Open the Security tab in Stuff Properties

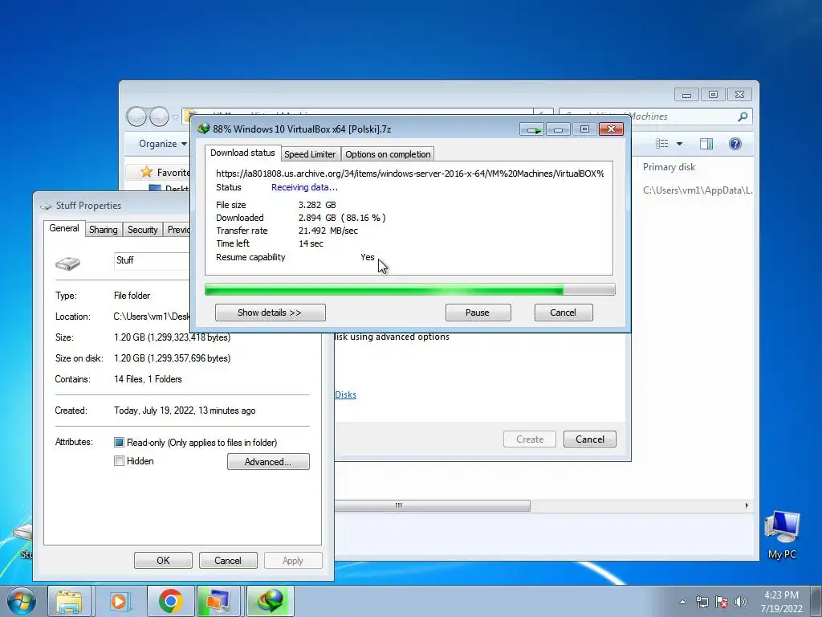(x=143, y=230)
